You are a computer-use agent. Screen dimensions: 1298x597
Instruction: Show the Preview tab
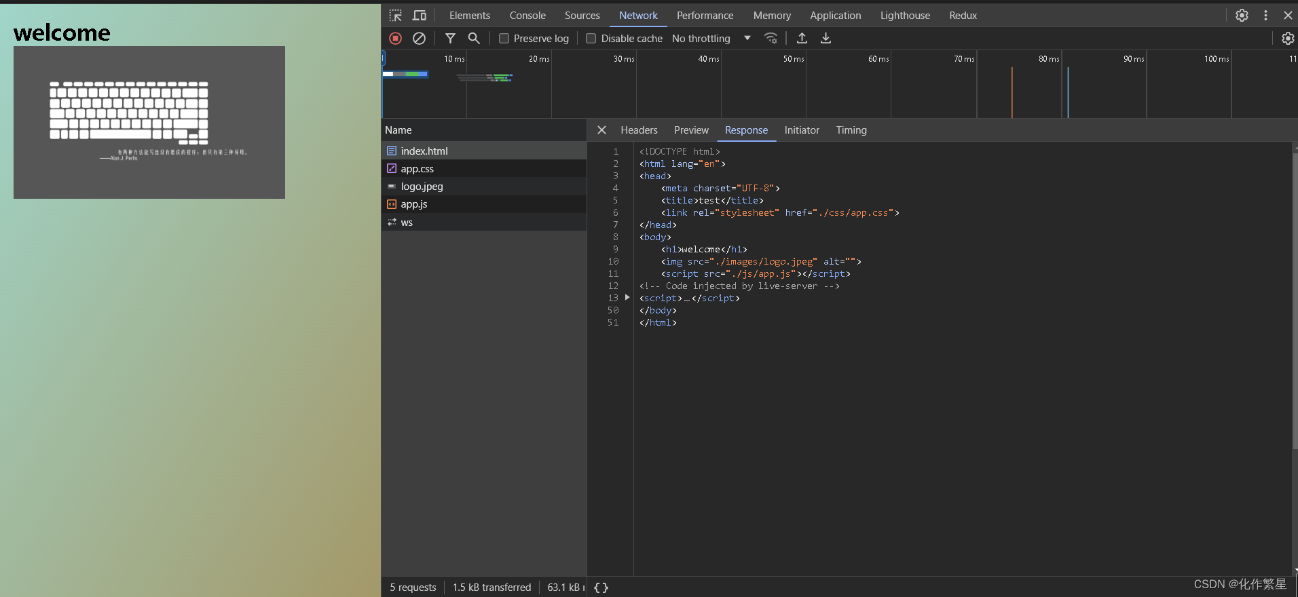point(691,130)
